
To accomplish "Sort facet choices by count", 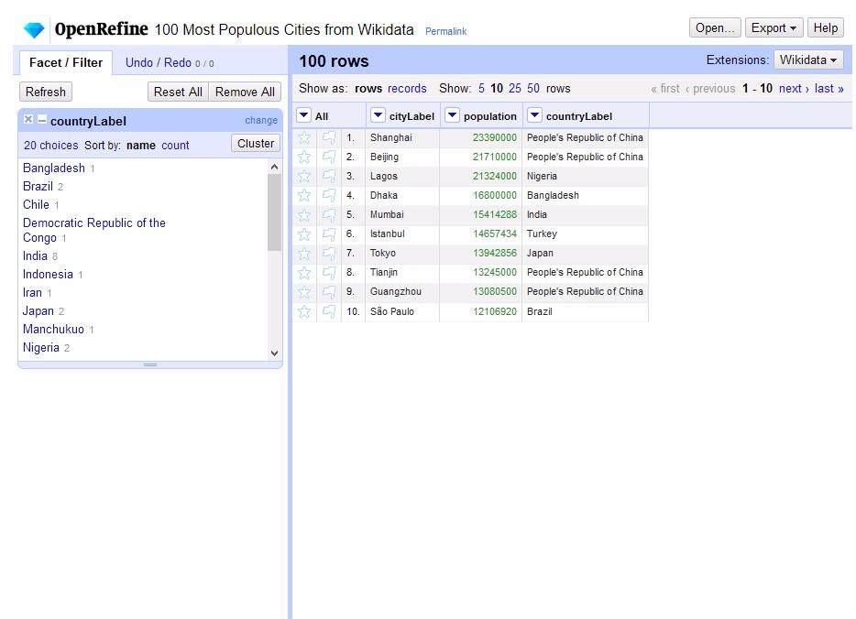I will pos(175,146).
